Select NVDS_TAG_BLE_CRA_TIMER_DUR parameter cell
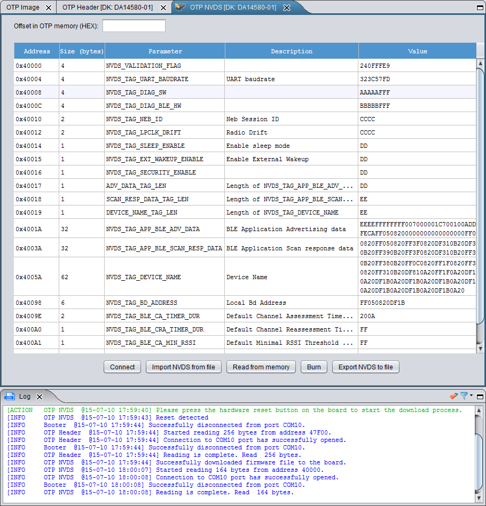Image resolution: width=486 pixels, height=506 pixels. (x=164, y=329)
